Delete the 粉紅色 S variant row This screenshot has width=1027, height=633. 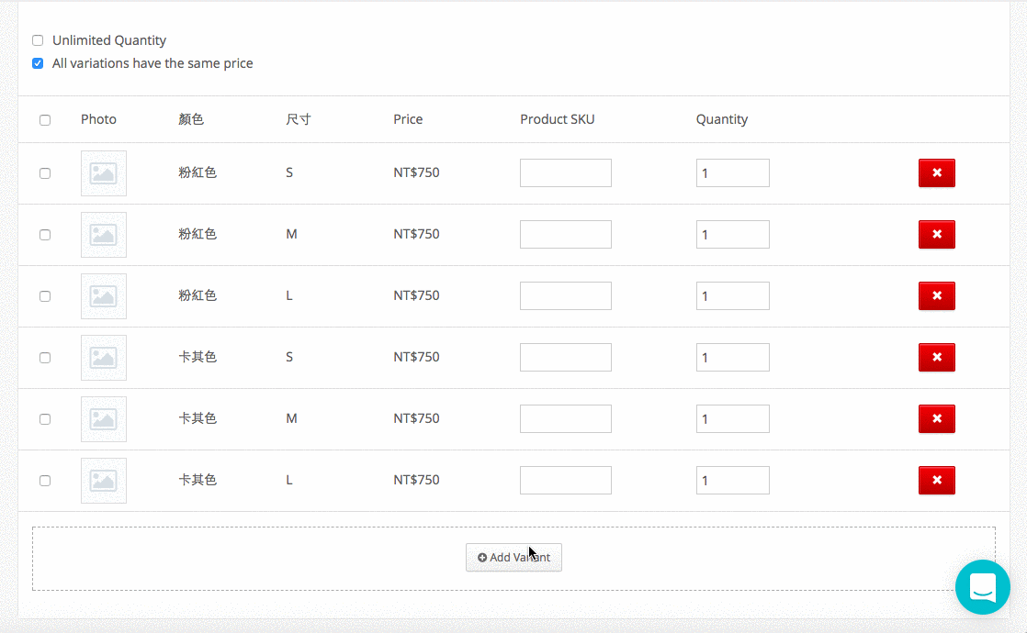tap(937, 172)
